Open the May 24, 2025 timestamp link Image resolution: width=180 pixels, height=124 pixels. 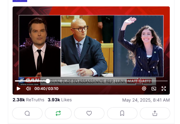(x=146, y=100)
